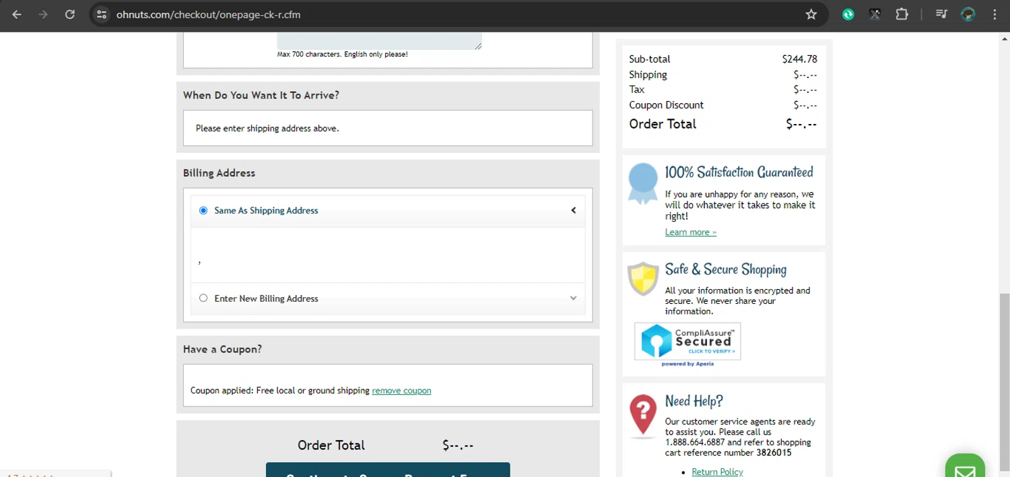Click the 'Safe & Secure Shopping' heading
This screenshot has width=1010, height=477.
(x=725, y=269)
